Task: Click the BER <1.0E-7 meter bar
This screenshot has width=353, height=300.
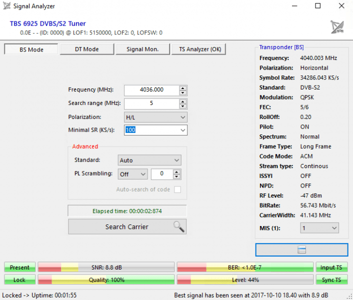Action: 245,267
